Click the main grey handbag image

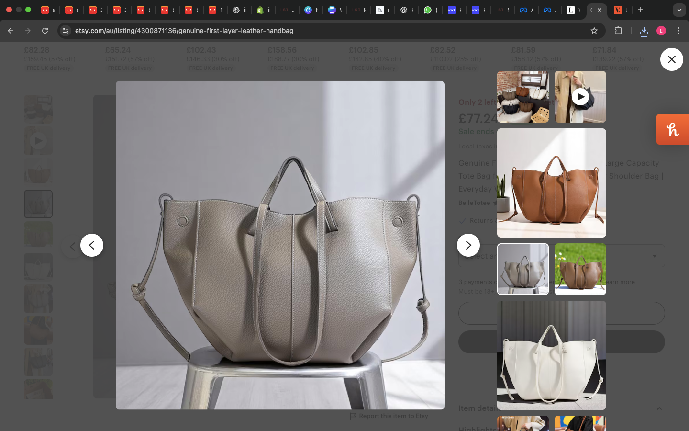(x=280, y=245)
